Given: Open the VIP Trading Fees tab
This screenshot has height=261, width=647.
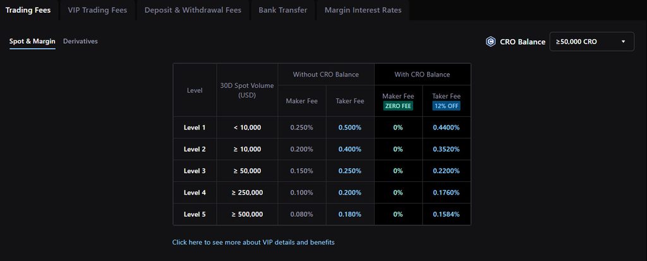Looking at the screenshot, I should point(97,10).
